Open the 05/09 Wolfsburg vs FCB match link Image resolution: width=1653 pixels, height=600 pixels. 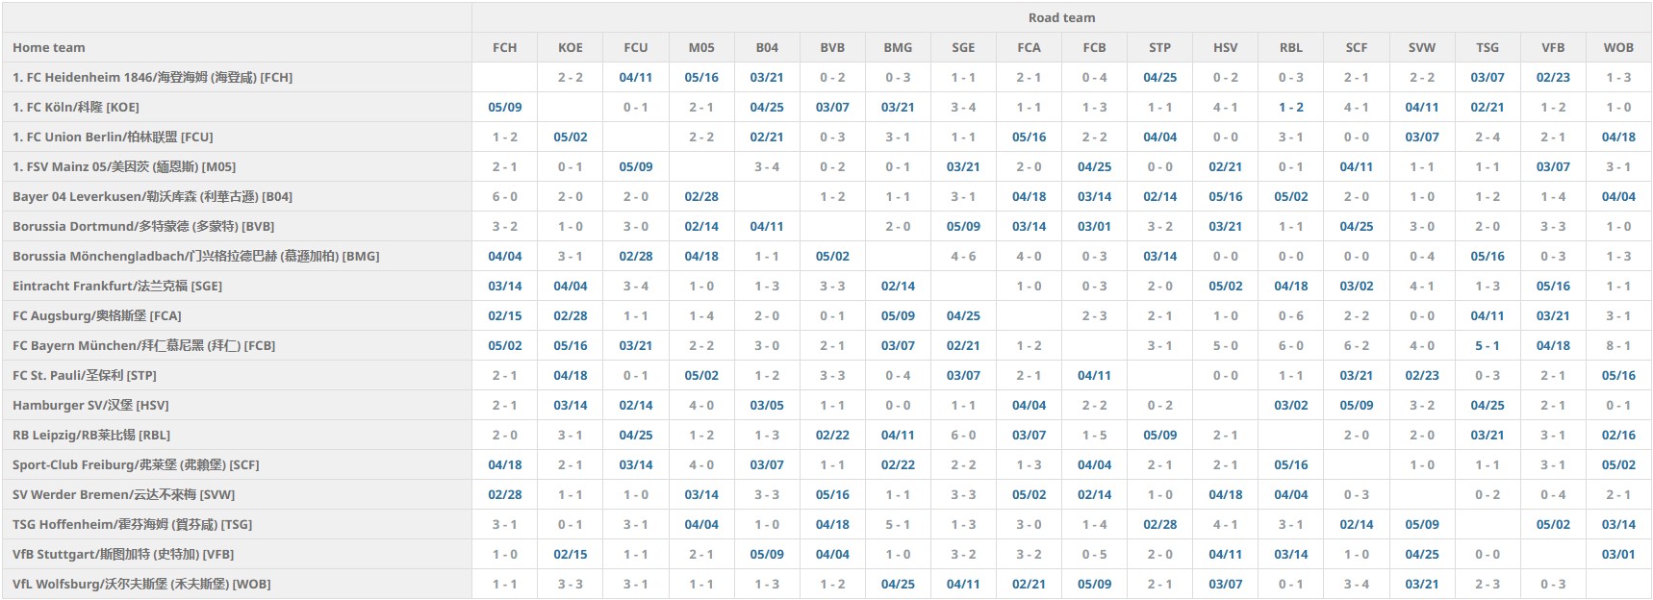click(1094, 584)
